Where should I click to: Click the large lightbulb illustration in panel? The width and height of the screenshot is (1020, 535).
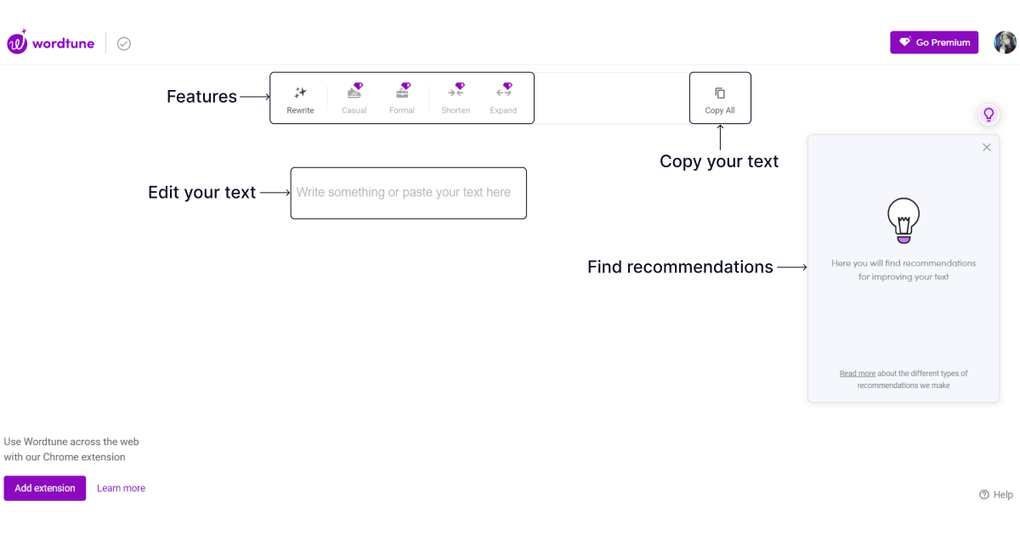(x=904, y=220)
